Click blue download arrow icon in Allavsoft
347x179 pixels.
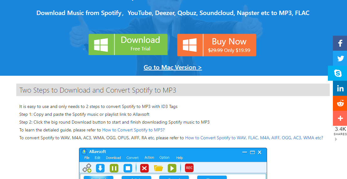[100, 168]
